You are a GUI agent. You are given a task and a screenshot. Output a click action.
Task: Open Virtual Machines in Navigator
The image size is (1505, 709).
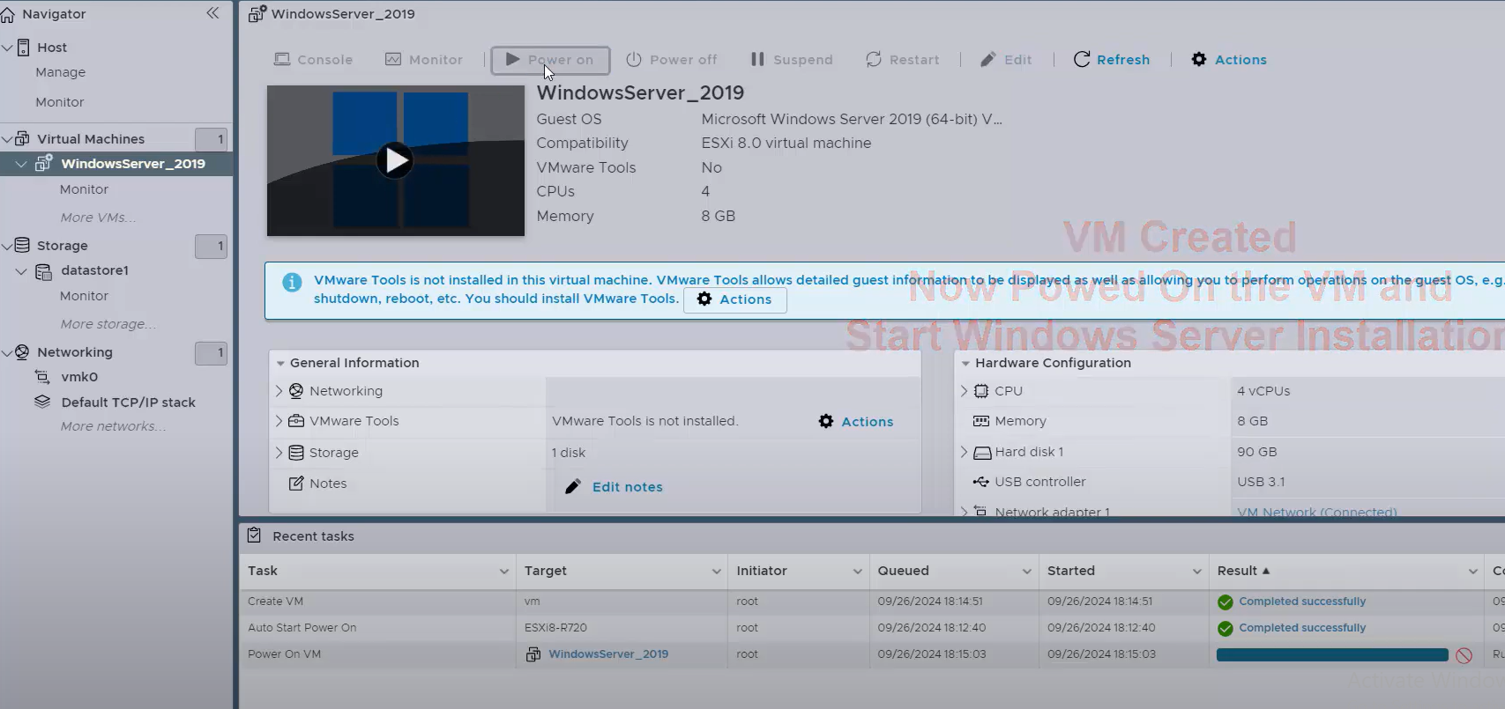[x=91, y=139]
